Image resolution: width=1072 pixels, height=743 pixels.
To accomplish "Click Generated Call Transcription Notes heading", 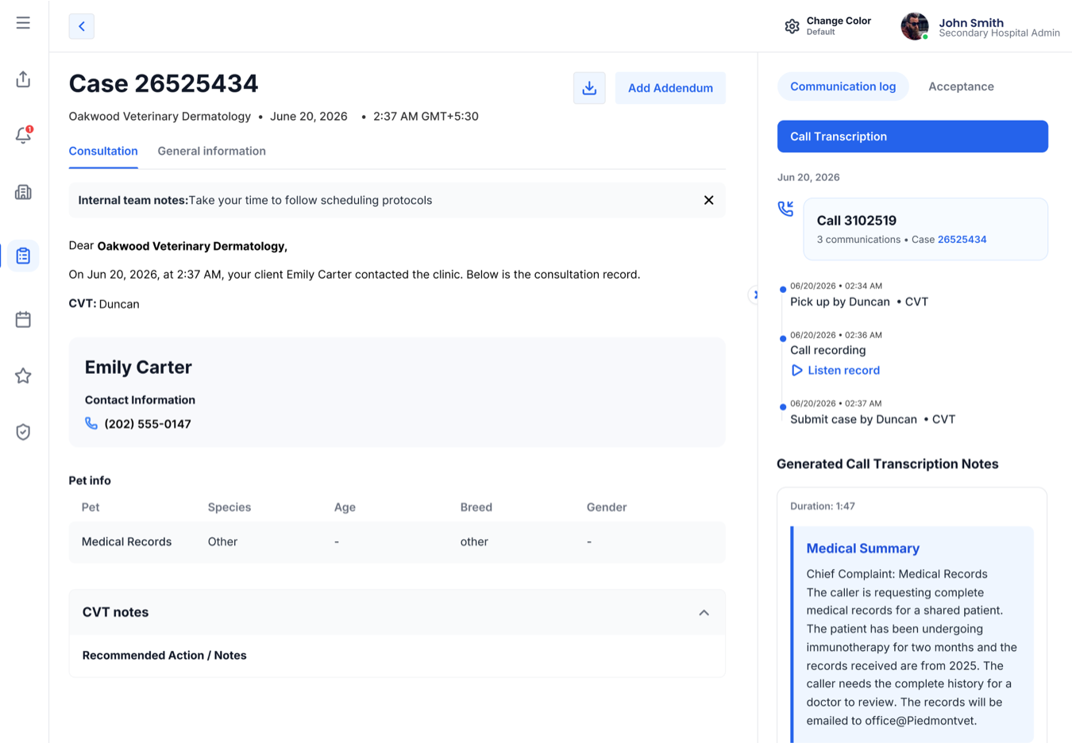I will 888,464.
